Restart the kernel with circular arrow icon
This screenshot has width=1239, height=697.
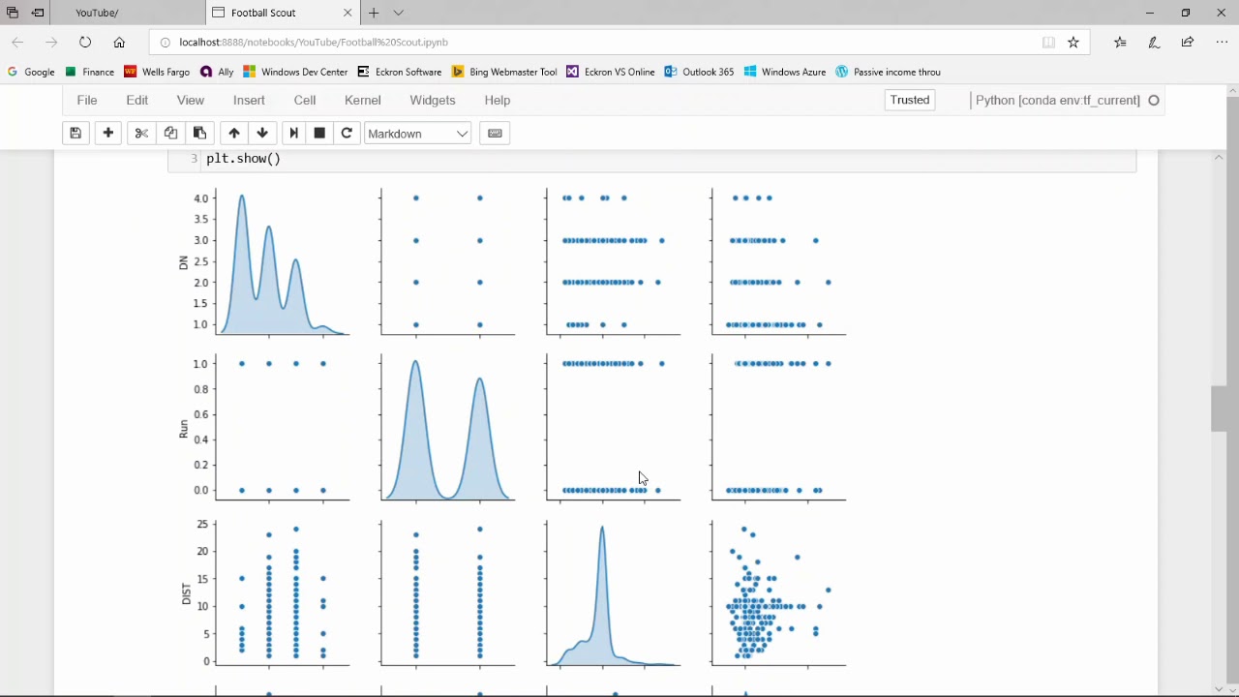(x=347, y=134)
